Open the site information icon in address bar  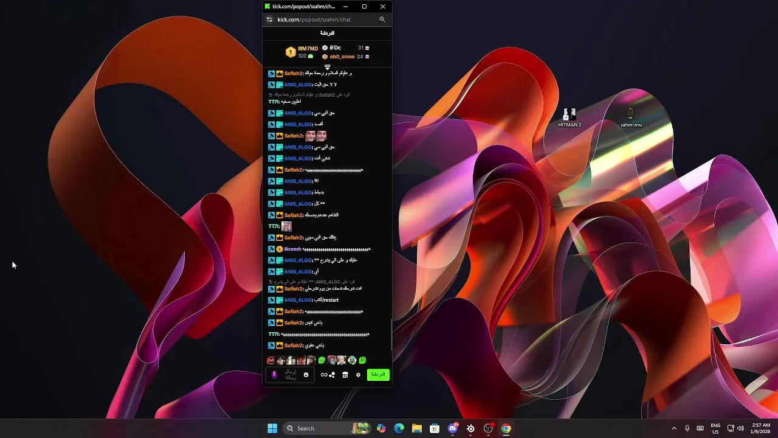coord(269,19)
